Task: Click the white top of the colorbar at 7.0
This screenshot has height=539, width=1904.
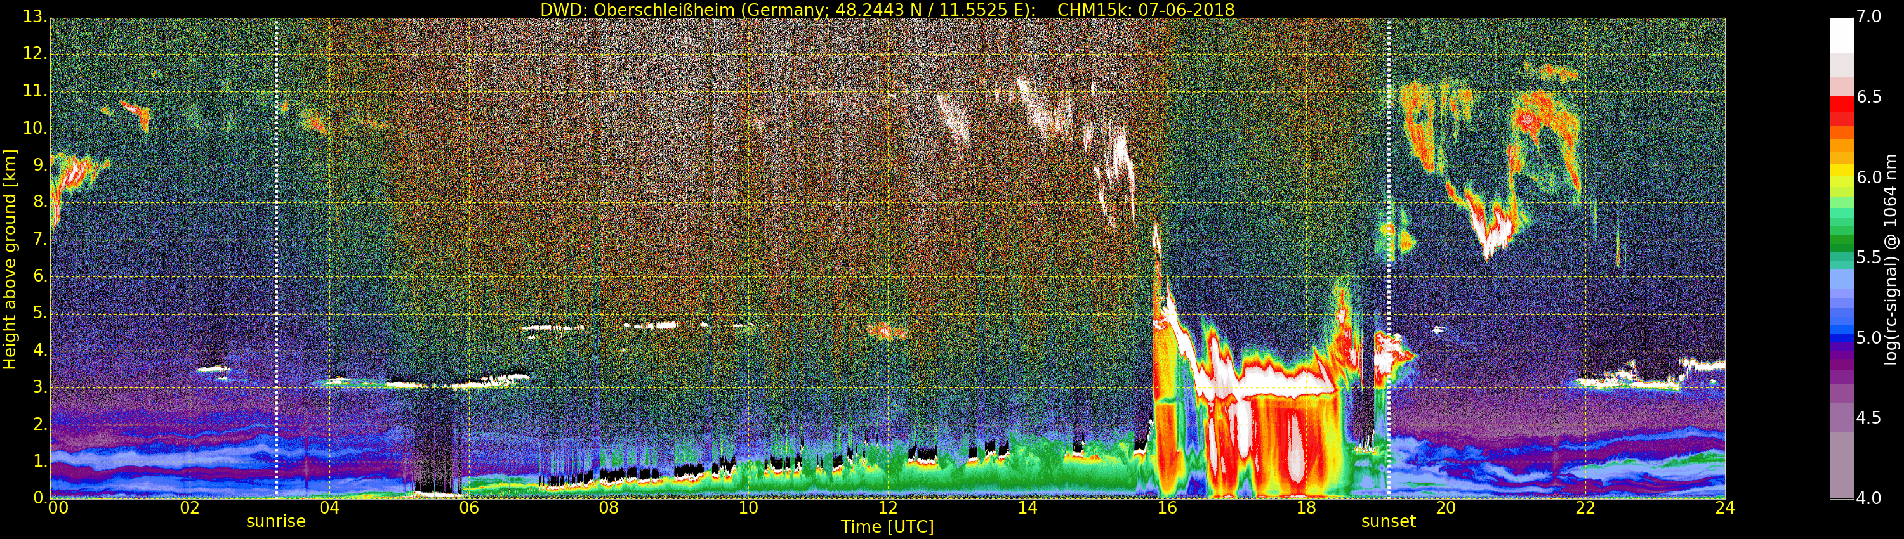Action: (1841, 30)
